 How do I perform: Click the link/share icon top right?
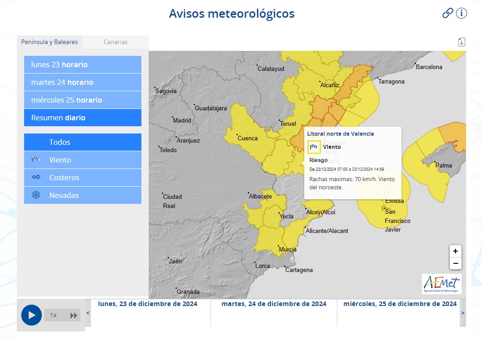click(448, 13)
